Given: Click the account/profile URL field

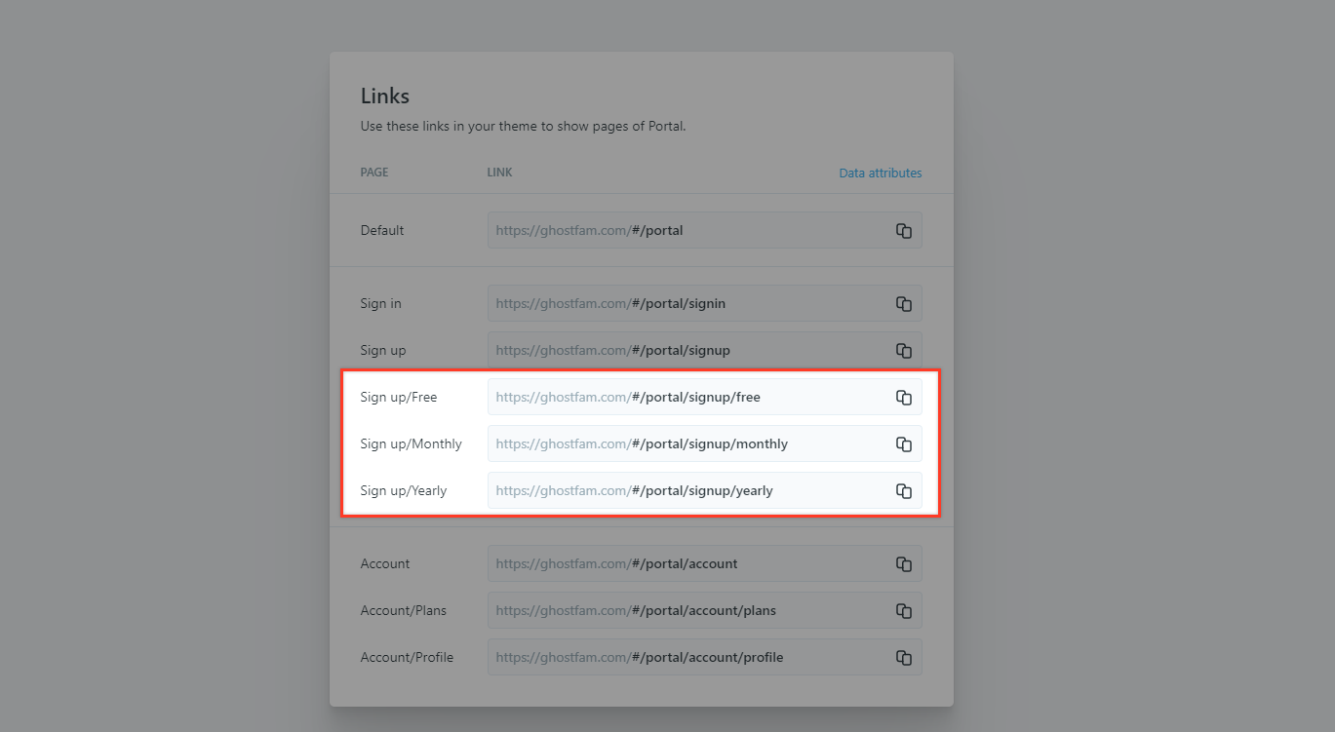Looking at the screenshot, I should 704,658.
